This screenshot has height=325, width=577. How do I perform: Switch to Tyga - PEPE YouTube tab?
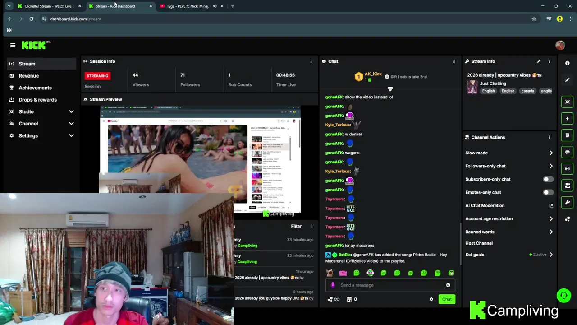point(187,6)
